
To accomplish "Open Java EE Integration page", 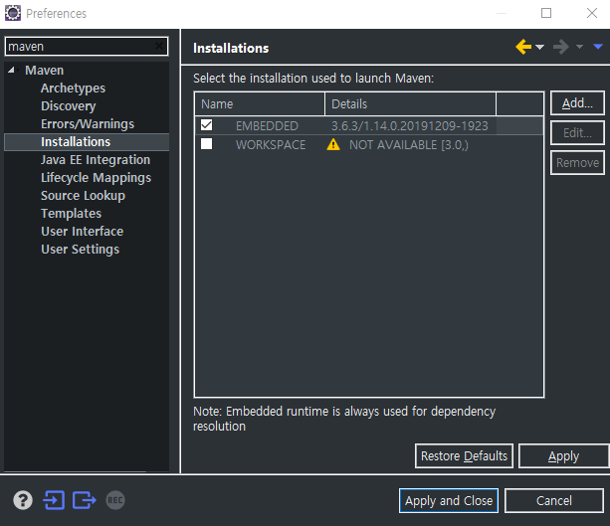I will point(96,160).
